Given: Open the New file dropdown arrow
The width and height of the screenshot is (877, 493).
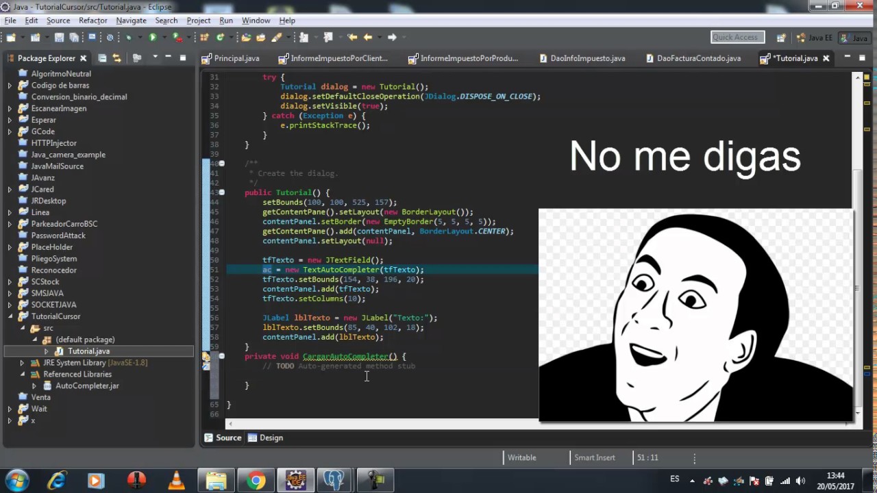Looking at the screenshot, I should point(23,38).
